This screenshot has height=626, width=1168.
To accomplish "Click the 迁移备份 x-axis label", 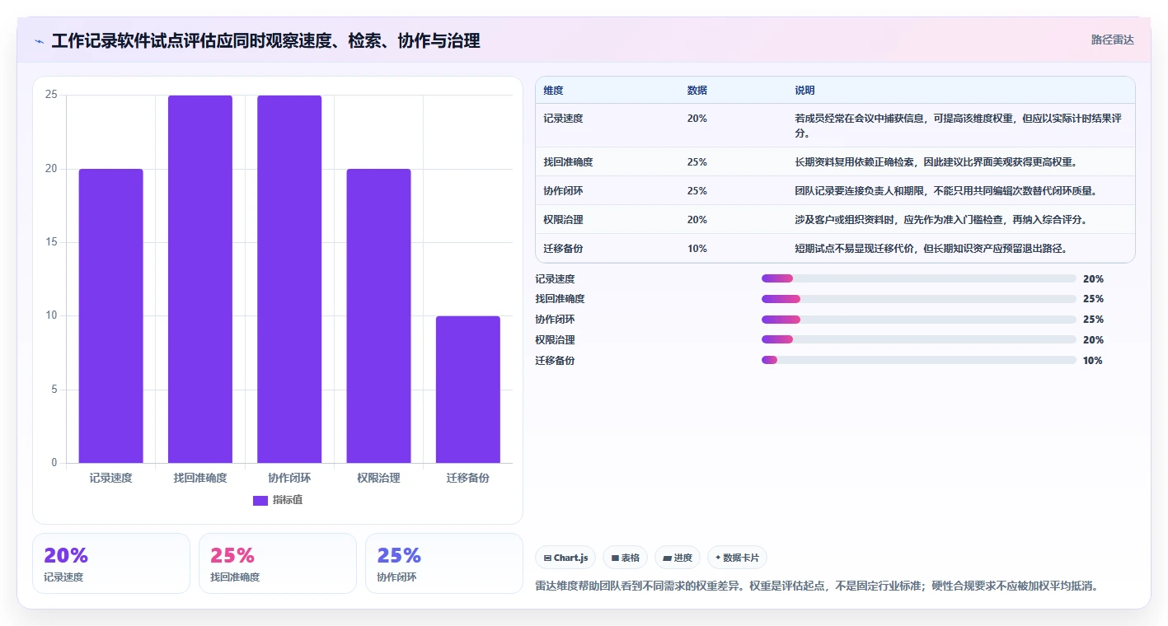I will point(468,478).
